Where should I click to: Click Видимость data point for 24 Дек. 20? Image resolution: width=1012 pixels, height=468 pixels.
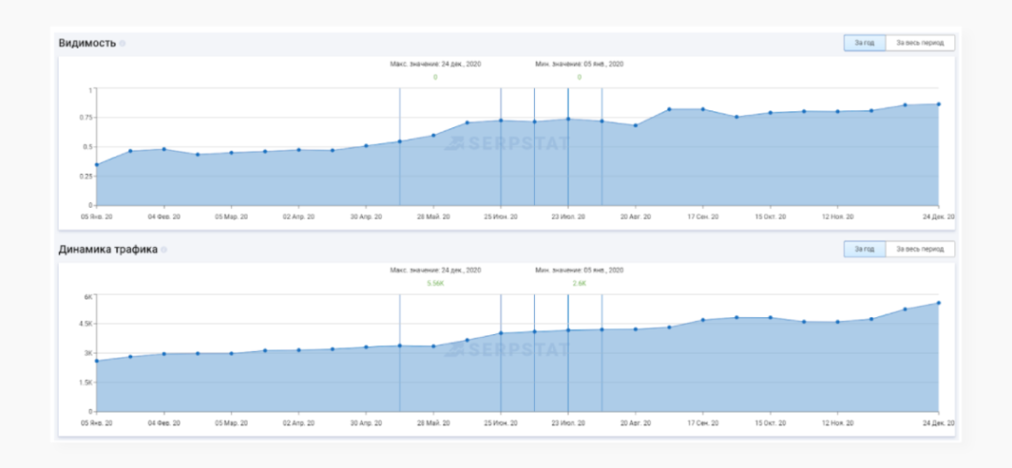[938, 104]
